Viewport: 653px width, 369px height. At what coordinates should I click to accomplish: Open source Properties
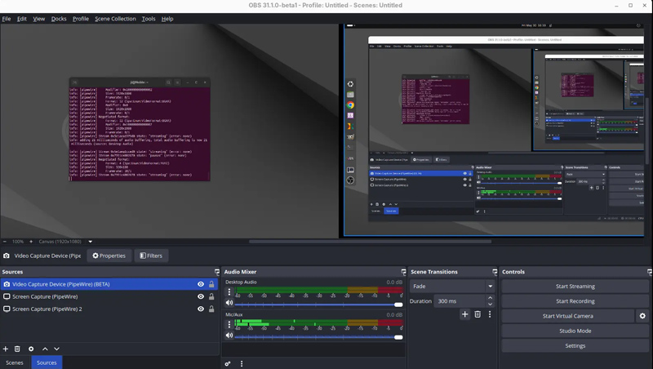(x=109, y=256)
